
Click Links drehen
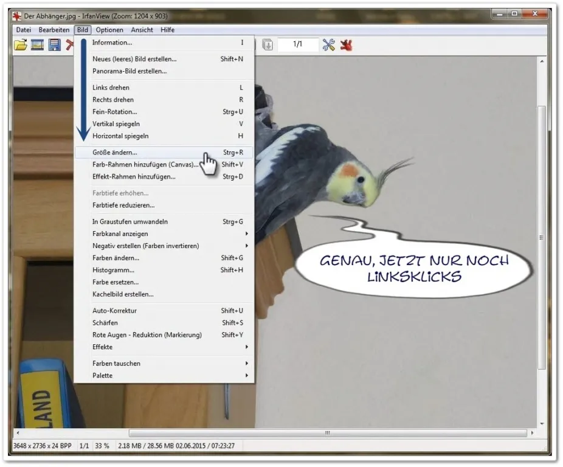click(164, 88)
